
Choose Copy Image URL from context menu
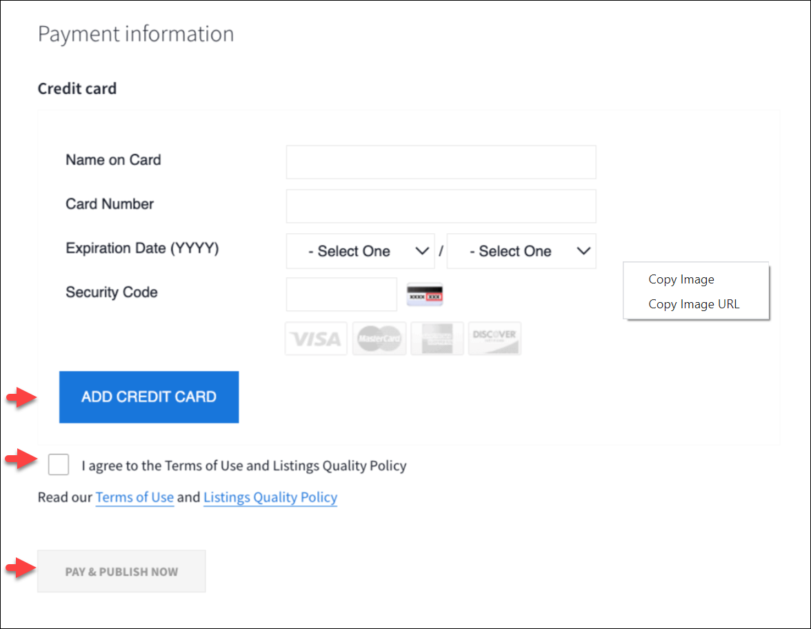694,304
